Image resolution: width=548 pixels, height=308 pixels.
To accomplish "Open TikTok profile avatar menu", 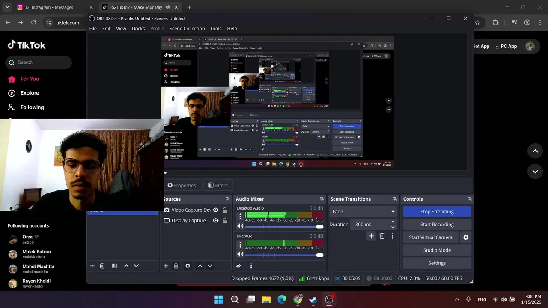I will coord(530,46).
